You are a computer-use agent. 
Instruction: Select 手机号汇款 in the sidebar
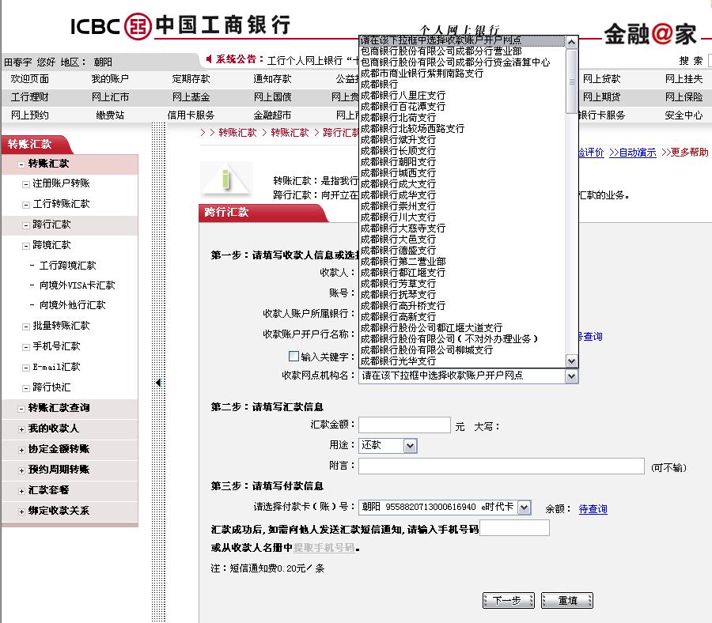click(56, 346)
